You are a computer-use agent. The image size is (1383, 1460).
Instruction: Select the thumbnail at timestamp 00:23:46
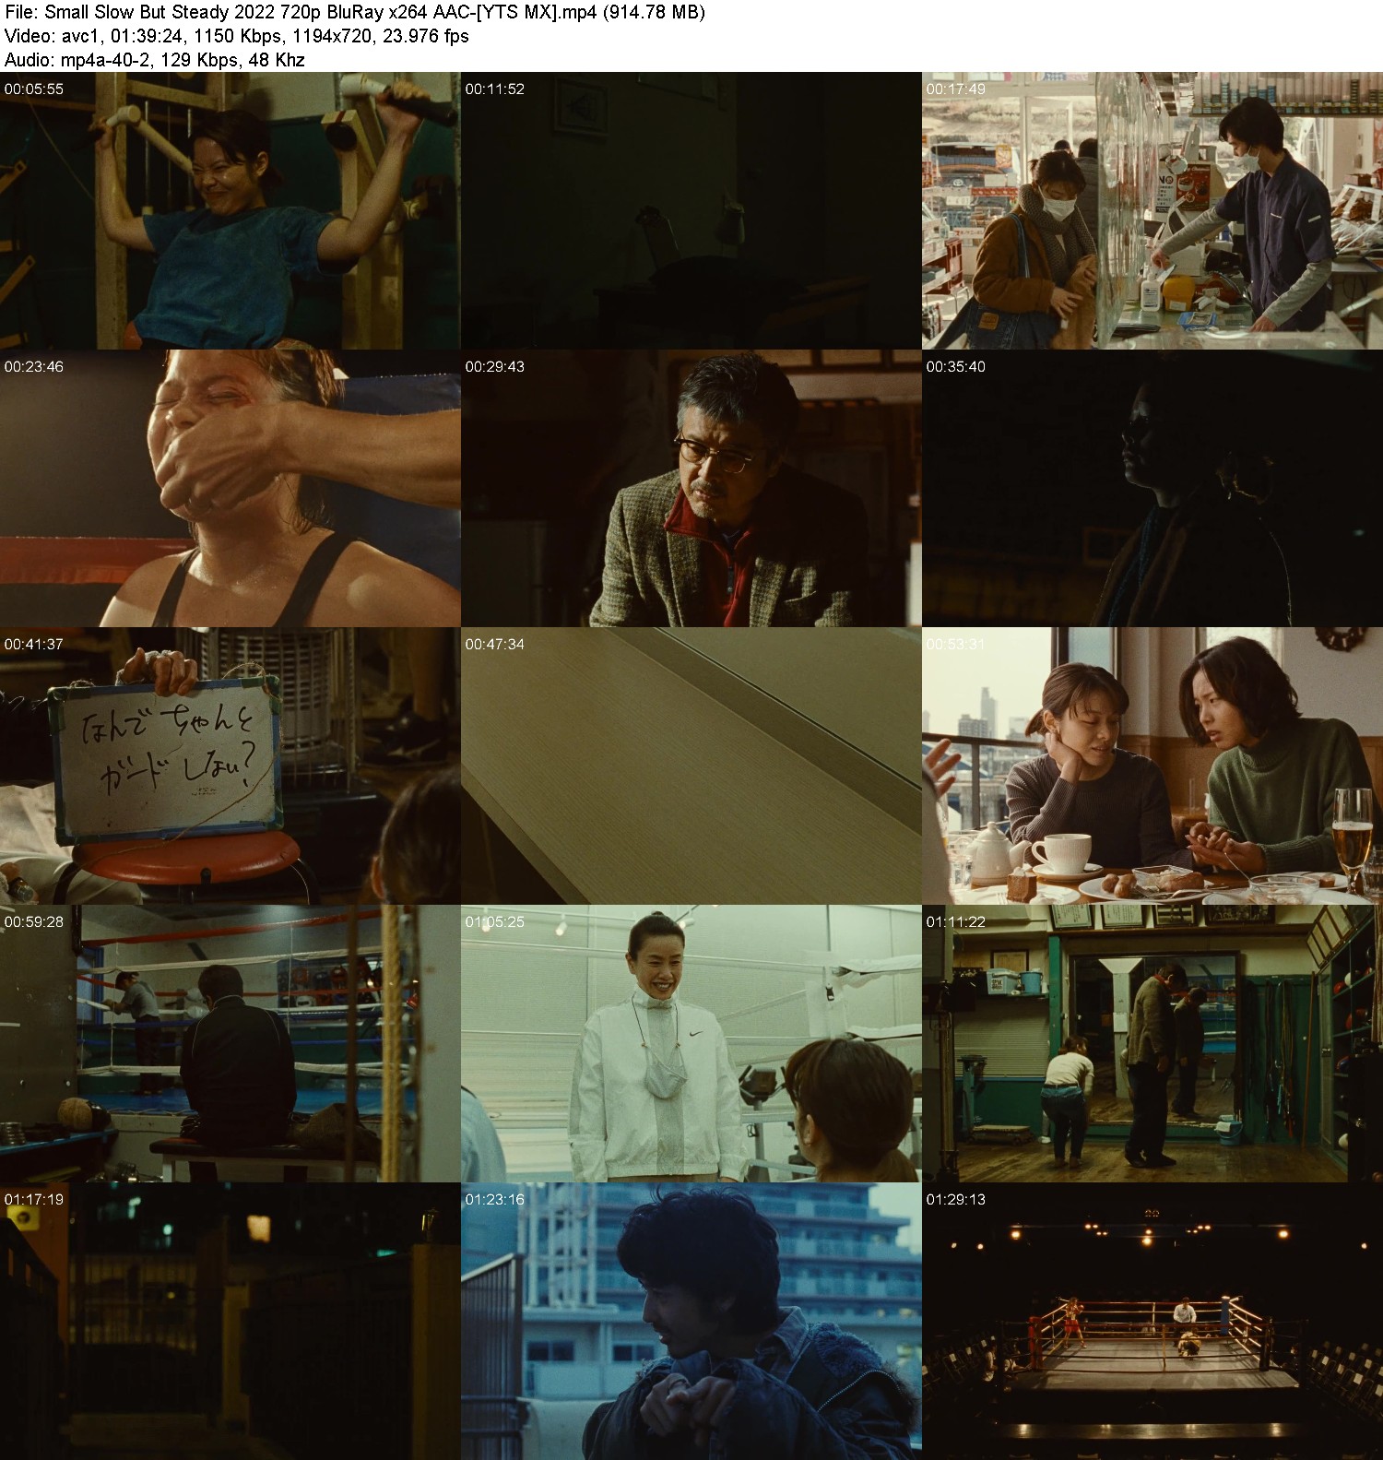tap(230, 488)
